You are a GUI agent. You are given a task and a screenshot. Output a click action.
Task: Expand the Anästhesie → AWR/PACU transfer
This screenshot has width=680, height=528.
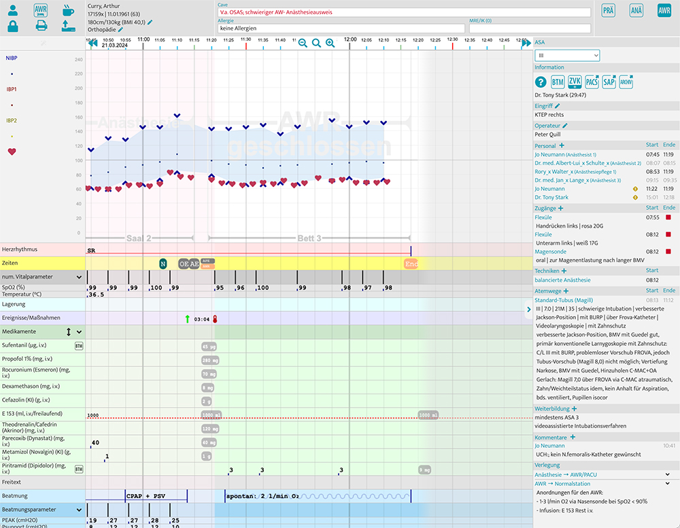(x=668, y=475)
